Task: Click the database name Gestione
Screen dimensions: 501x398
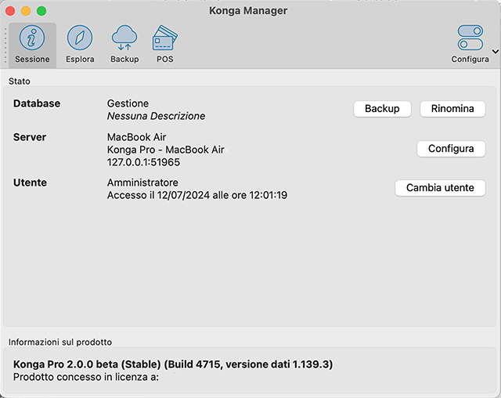Action: pos(128,103)
